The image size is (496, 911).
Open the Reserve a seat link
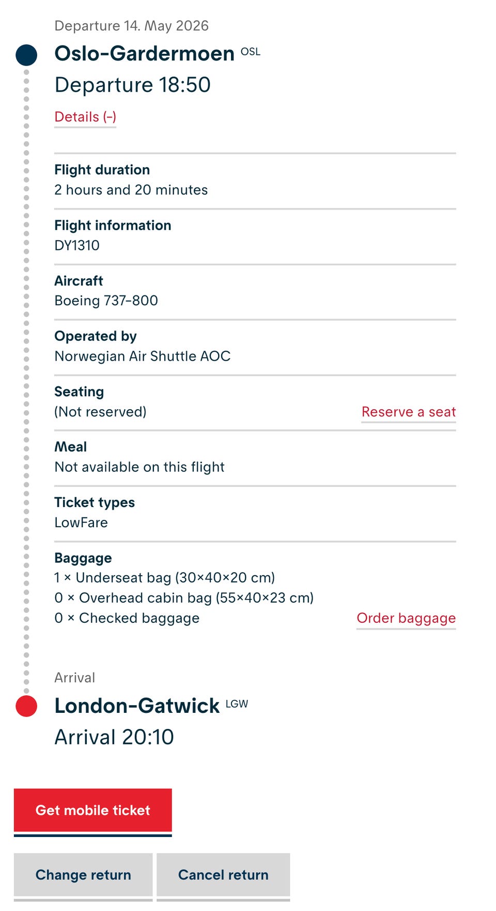408,412
